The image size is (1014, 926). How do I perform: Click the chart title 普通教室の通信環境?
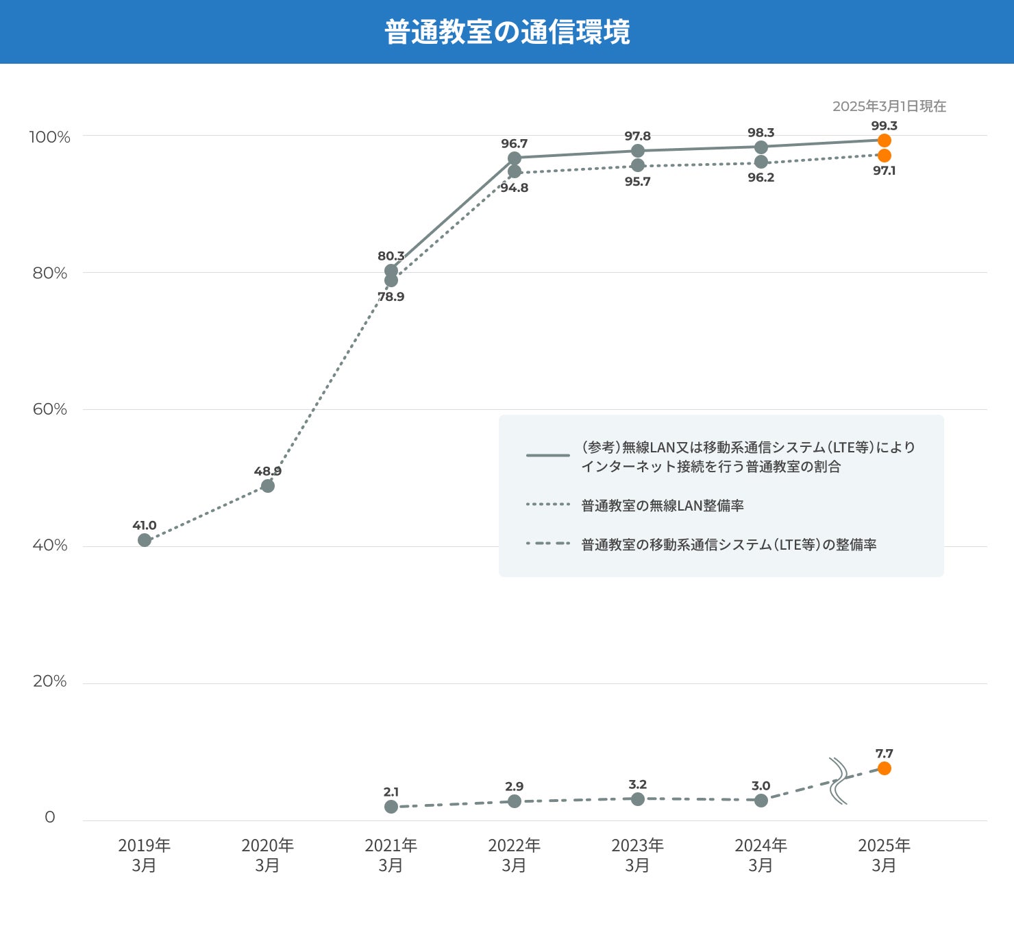pyautogui.click(x=507, y=32)
